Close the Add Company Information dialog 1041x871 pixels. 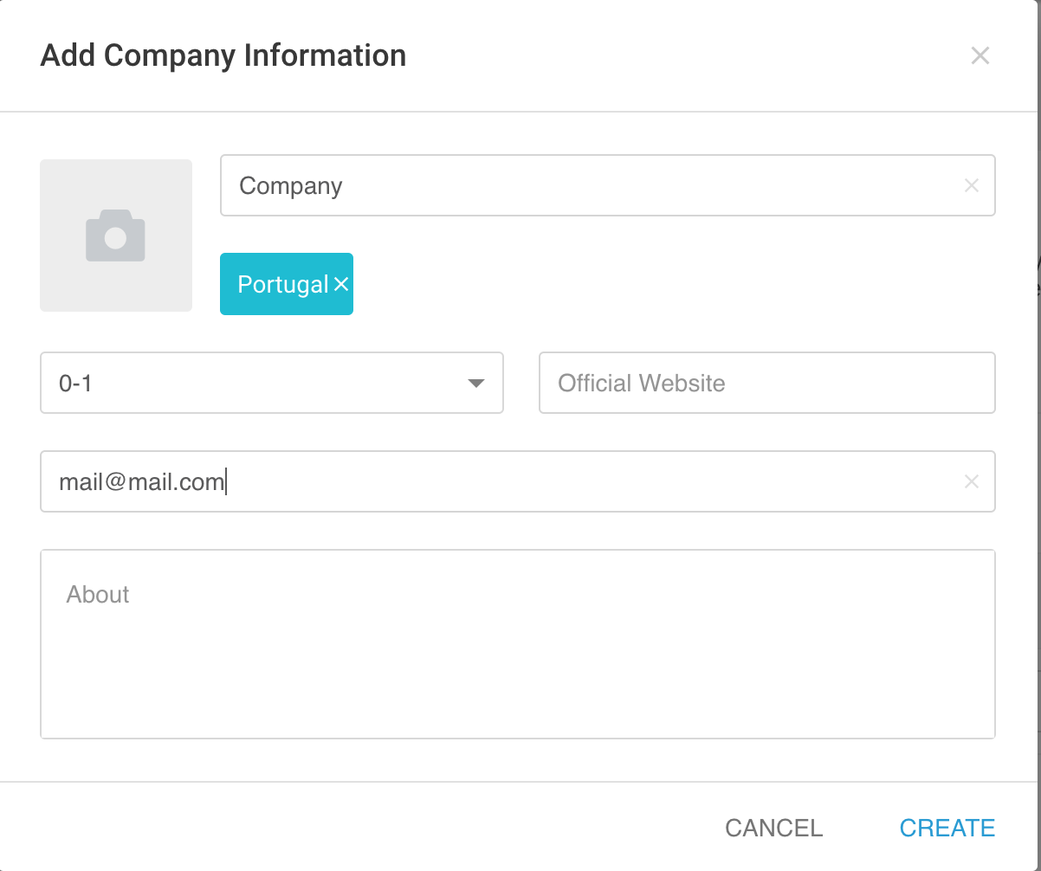980,56
